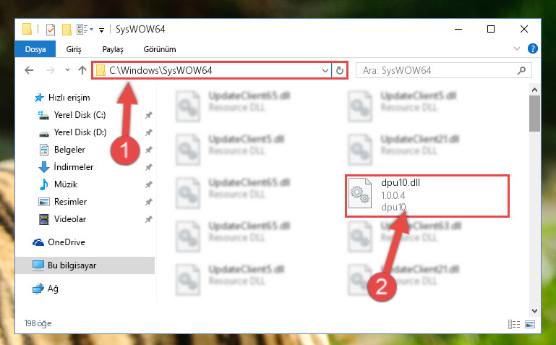Switch to details view icon

[514, 324]
